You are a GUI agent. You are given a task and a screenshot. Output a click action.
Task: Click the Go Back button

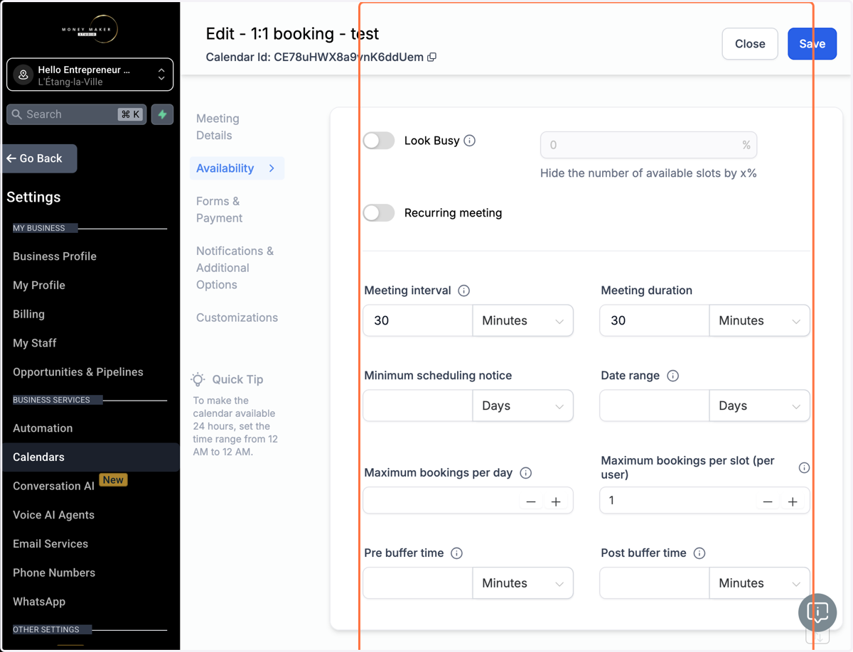click(x=39, y=158)
